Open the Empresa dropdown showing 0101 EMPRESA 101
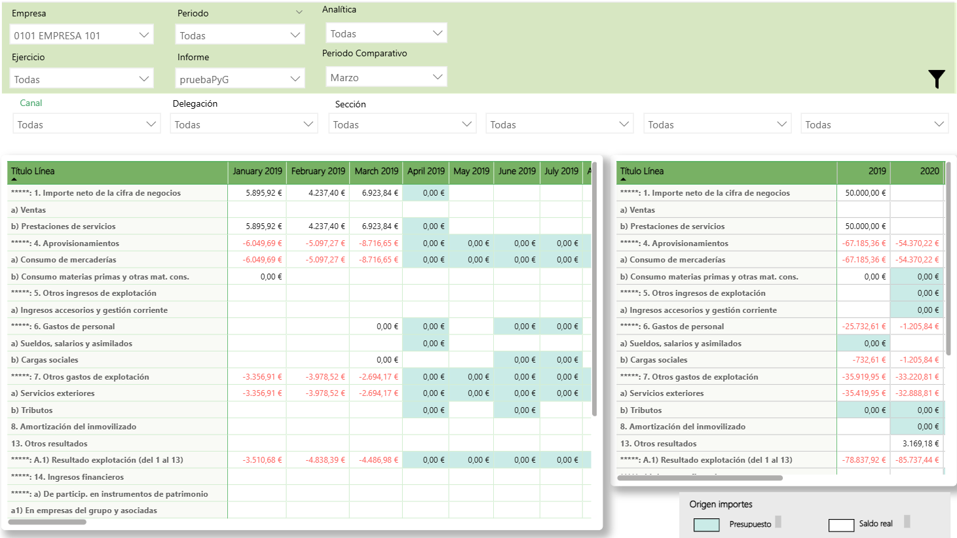Viewport: 957px width, 538px height. tap(82, 35)
